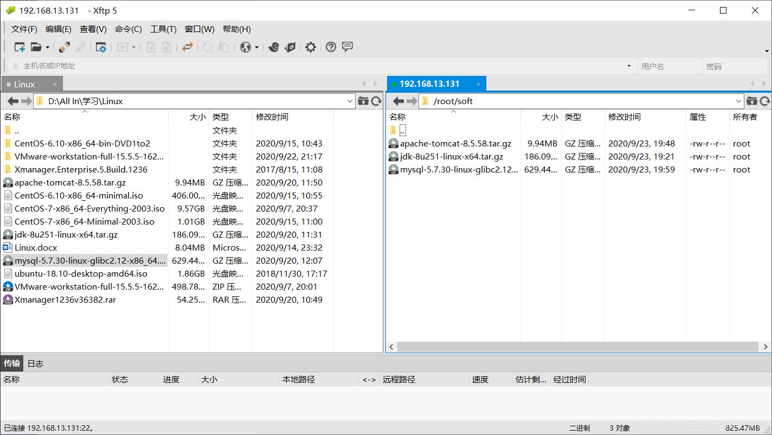Image resolution: width=772 pixels, height=435 pixels.
Task: Expand local path D:\All In\学习\Linux dropdown
Action: [x=350, y=101]
